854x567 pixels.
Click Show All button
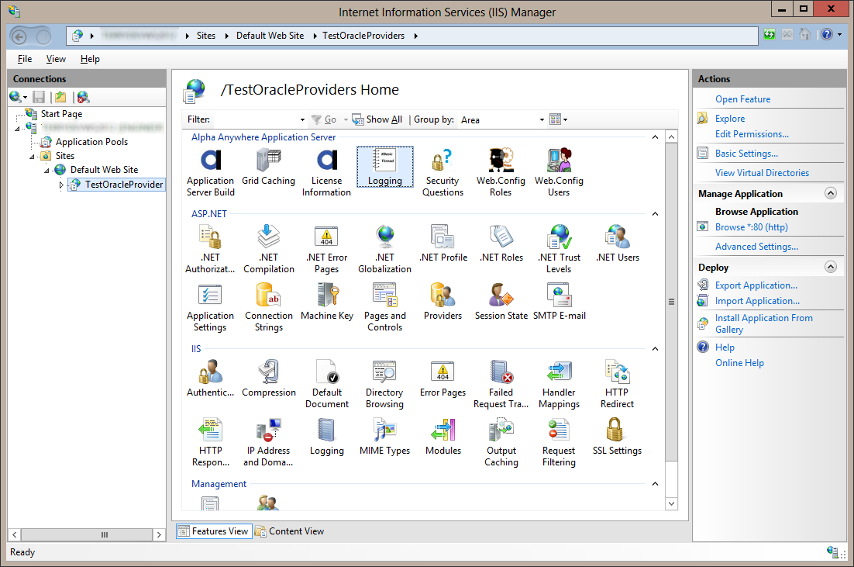click(377, 119)
